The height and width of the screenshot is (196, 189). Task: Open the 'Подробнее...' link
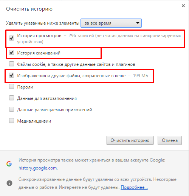point(134,187)
